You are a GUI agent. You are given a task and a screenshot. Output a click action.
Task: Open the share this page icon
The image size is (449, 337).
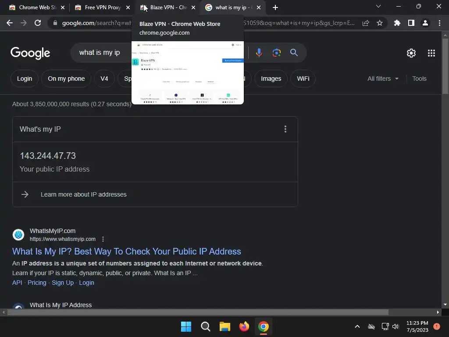pyautogui.click(x=366, y=23)
